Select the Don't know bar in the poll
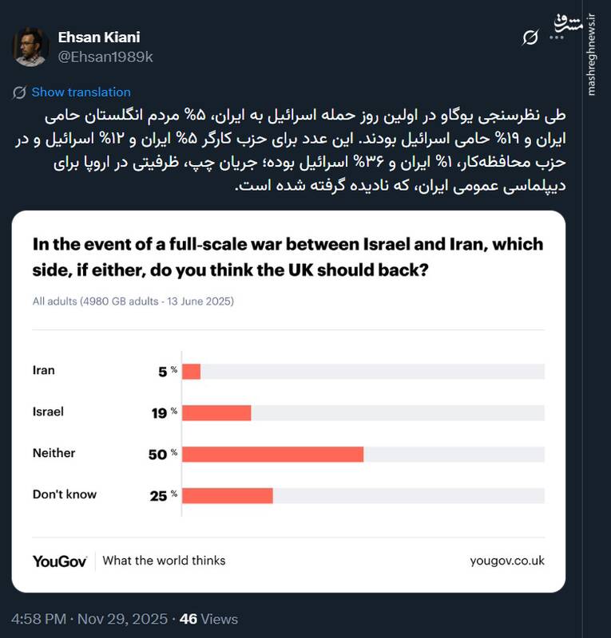 (x=228, y=494)
